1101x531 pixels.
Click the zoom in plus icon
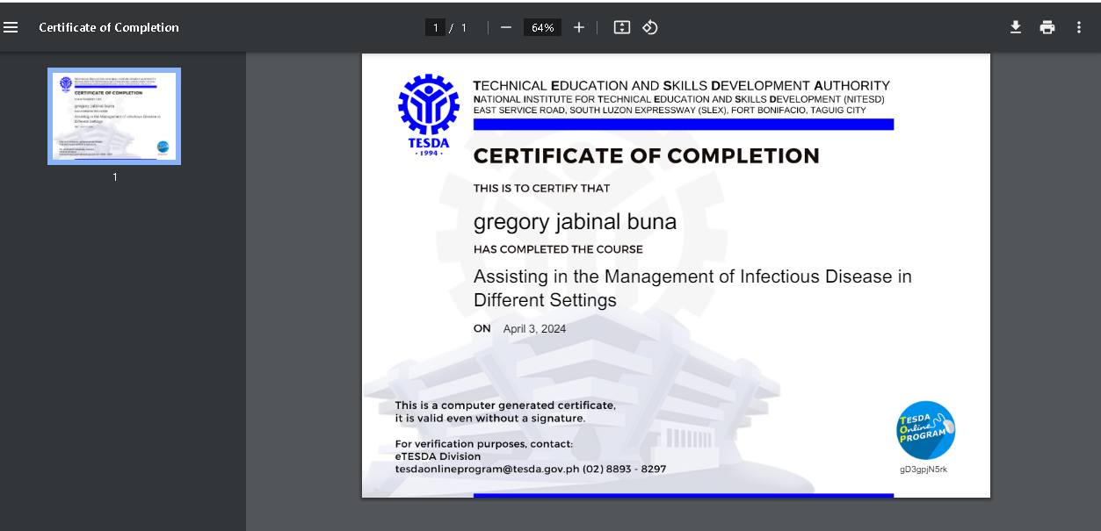pos(578,27)
